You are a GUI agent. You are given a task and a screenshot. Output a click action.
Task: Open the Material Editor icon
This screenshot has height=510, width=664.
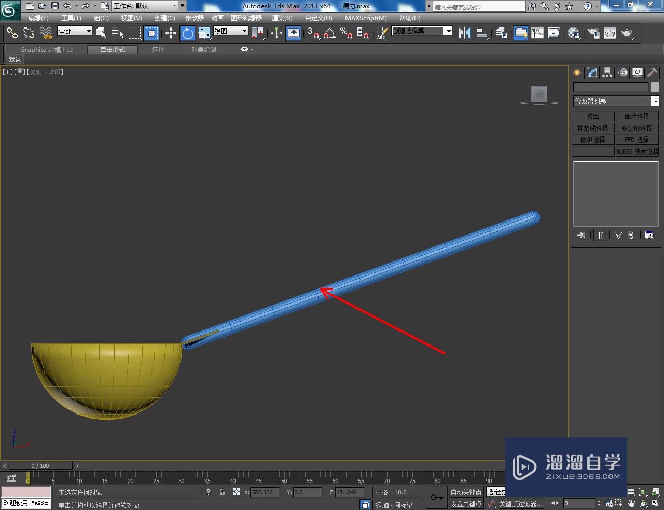(x=574, y=33)
